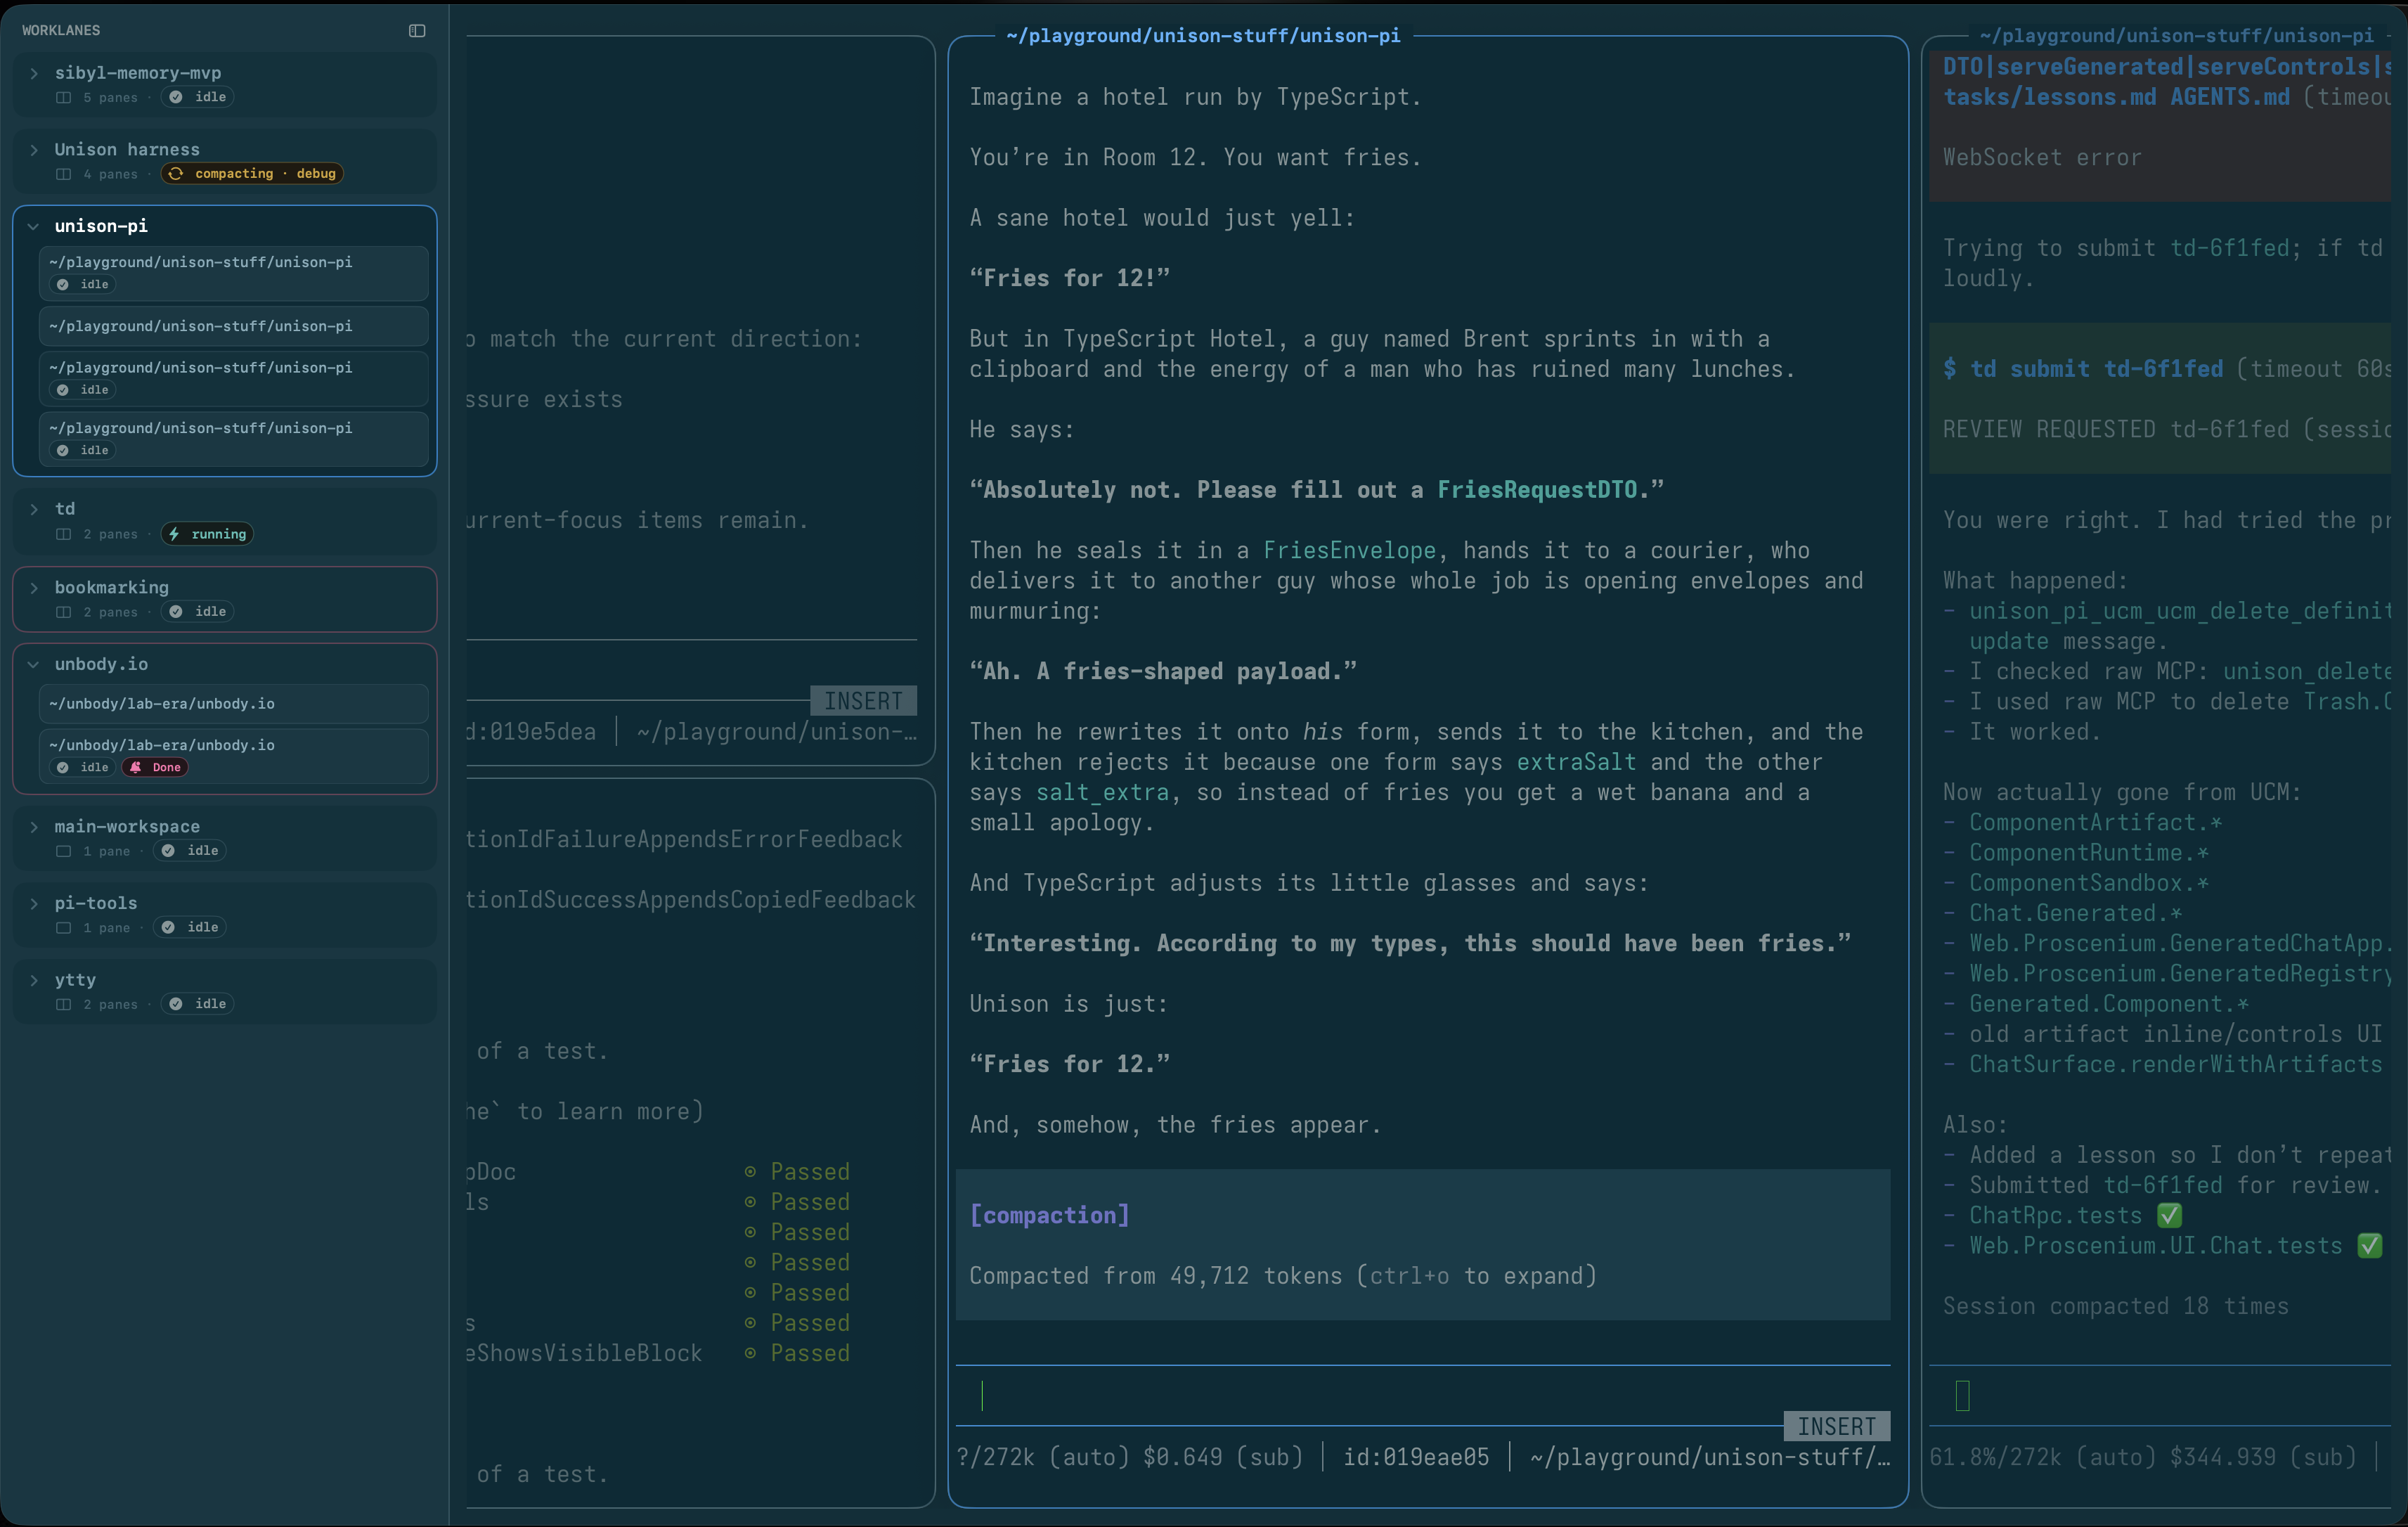2408x1527 pixels.
Task: Select the Unison harness worklane title
Action: pos(127,150)
